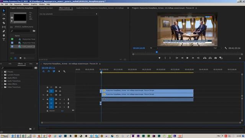The image size is (245, 138).
Task: Select the Track Select Forward tool
Action: [4, 15]
